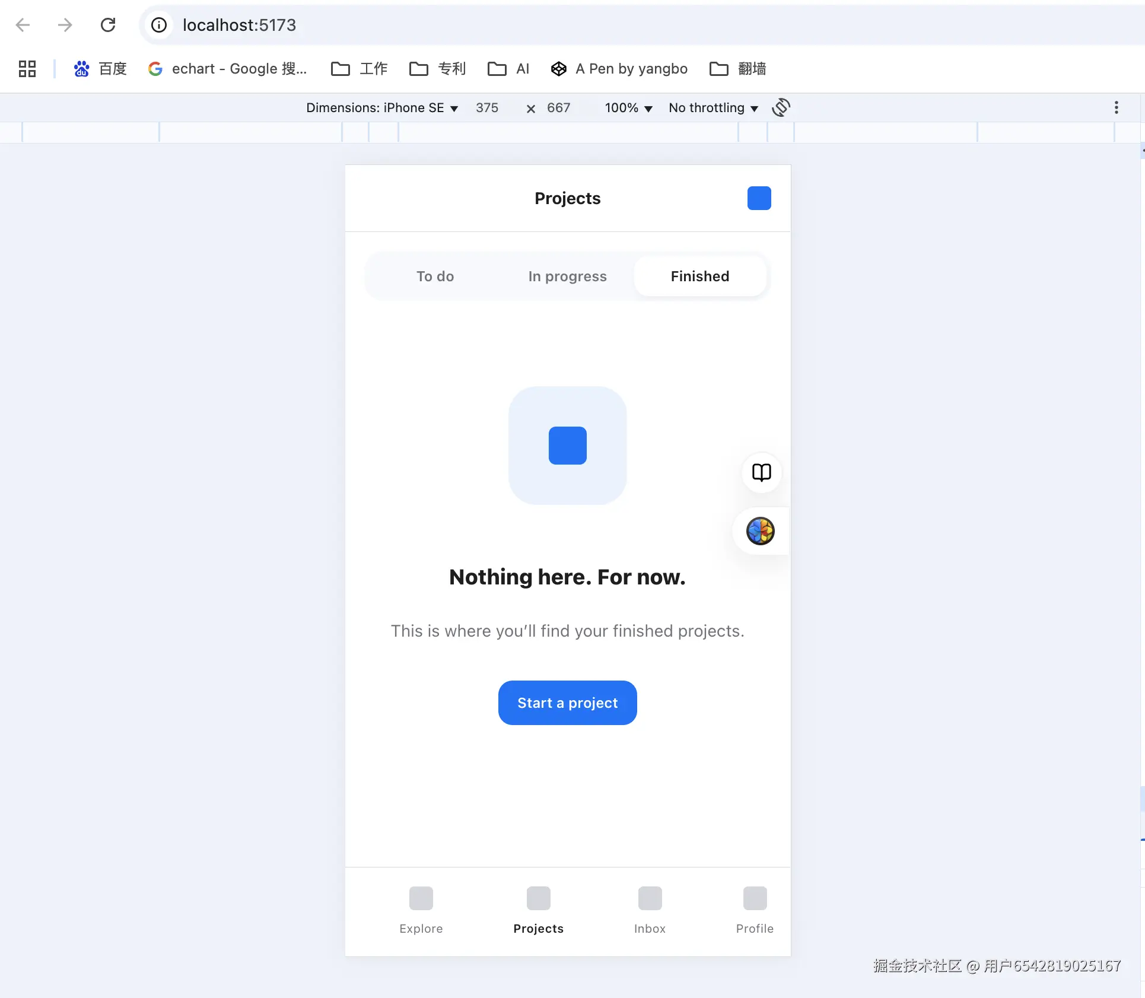
Task: Click the site info icon in address bar
Action: click(x=159, y=25)
